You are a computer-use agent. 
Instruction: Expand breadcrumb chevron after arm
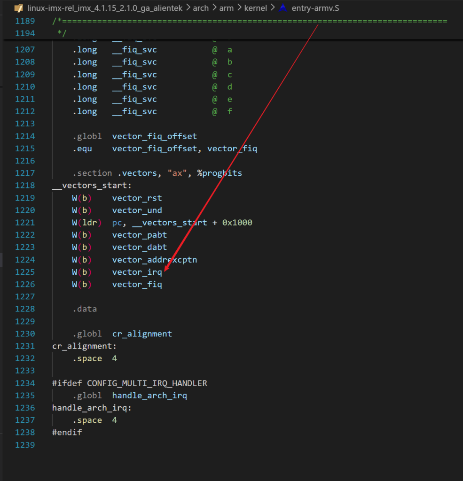239,8
